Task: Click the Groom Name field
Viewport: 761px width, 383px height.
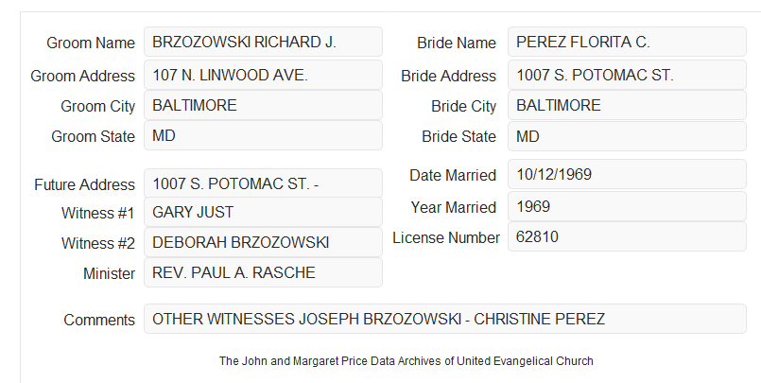Action: click(x=263, y=42)
